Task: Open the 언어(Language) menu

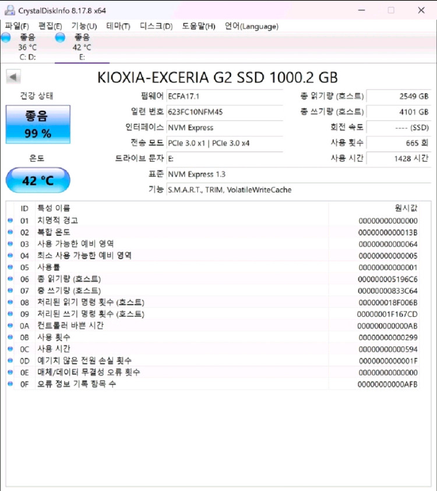Action: (252, 26)
